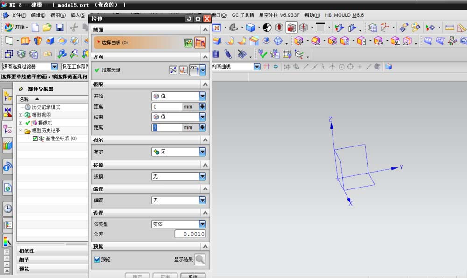Click the 显示结果 magnifier button
This screenshot has height=278, width=467.
(x=200, y=259)
